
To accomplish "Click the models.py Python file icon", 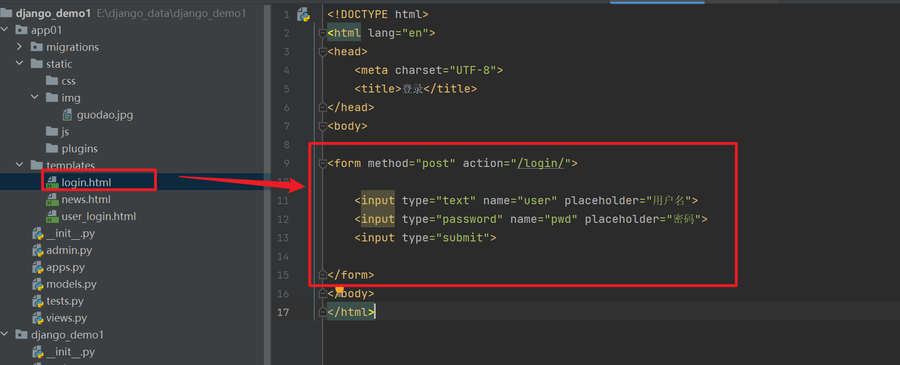I will coord(38,284).
